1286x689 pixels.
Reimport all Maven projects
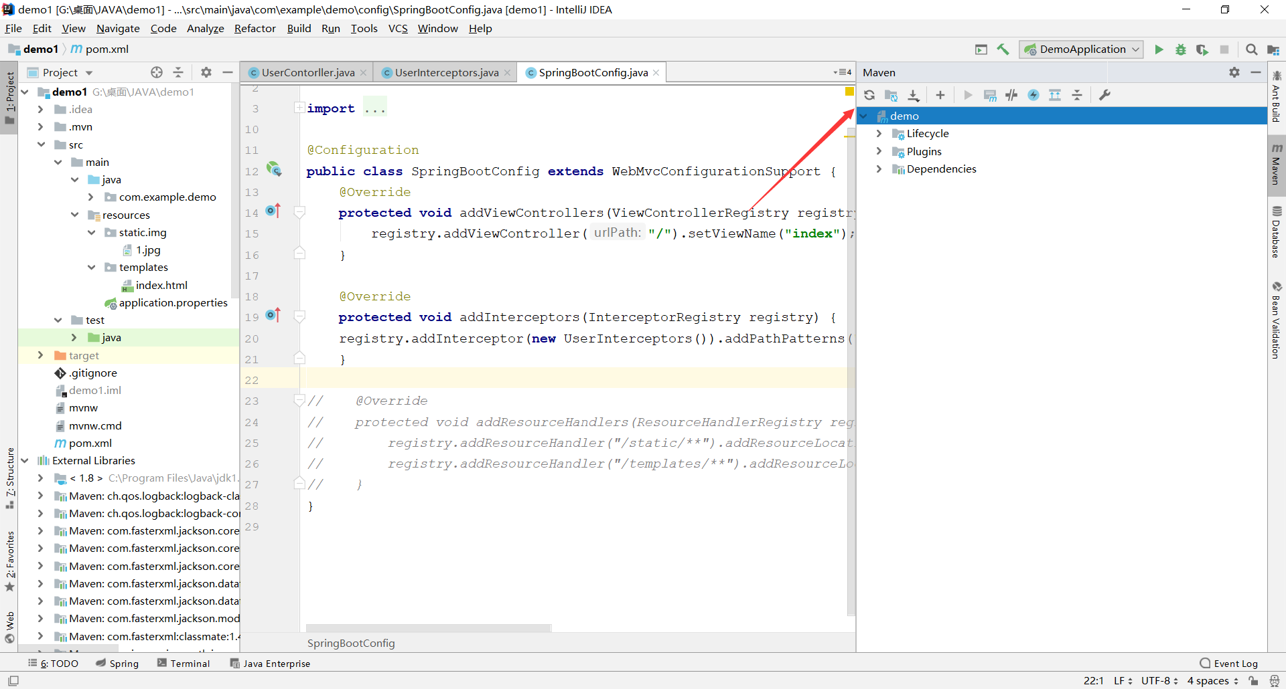(869, 95)
